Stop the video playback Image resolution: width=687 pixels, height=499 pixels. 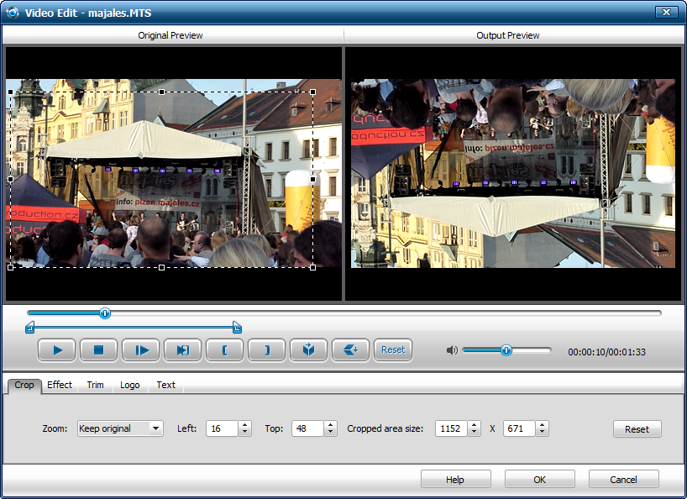pyautogui.click(x=98, y=350)
